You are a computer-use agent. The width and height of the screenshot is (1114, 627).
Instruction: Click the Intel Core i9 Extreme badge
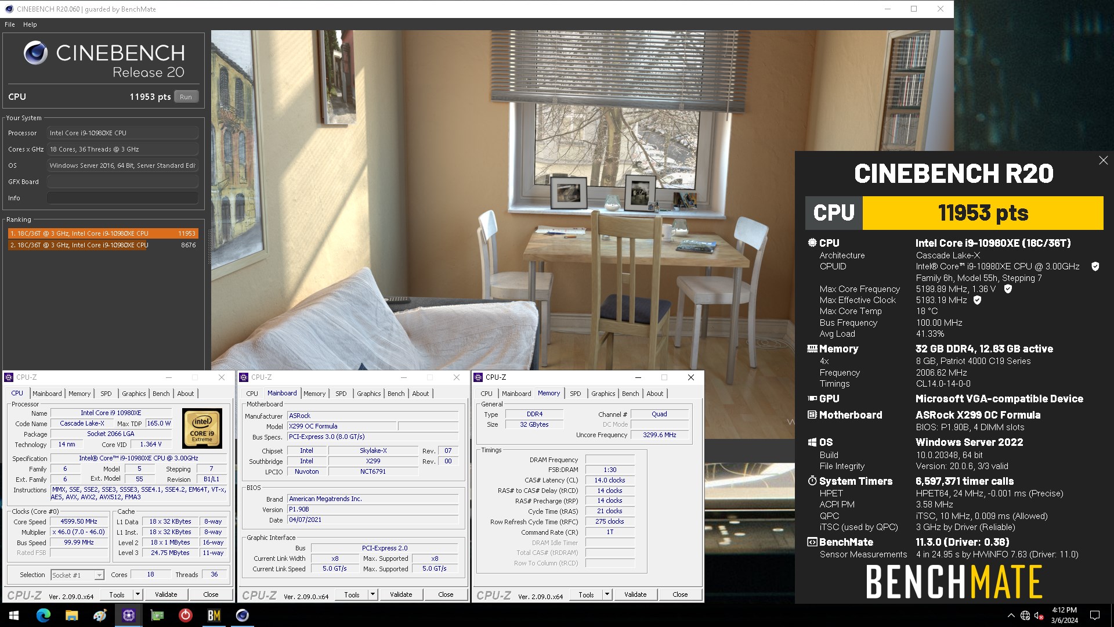(202, 428)
